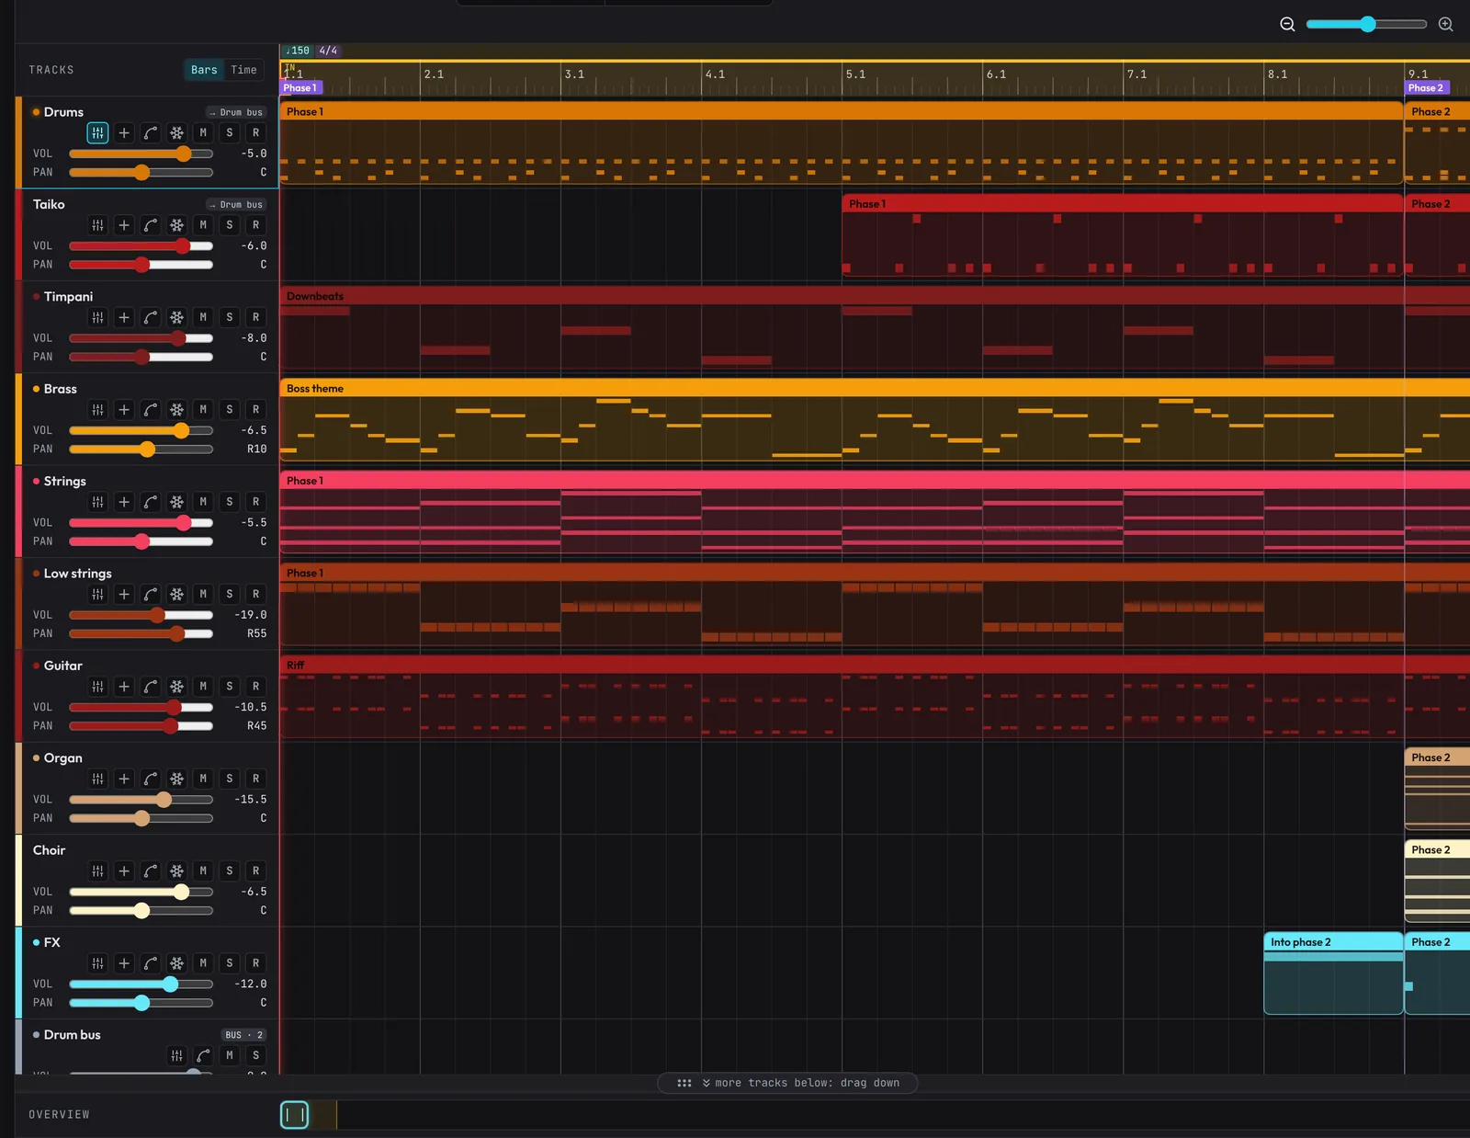Click the add (plus) icon on the Taiko track
The width and height of the screenshot is (1470, 1138).
point(124,225)
